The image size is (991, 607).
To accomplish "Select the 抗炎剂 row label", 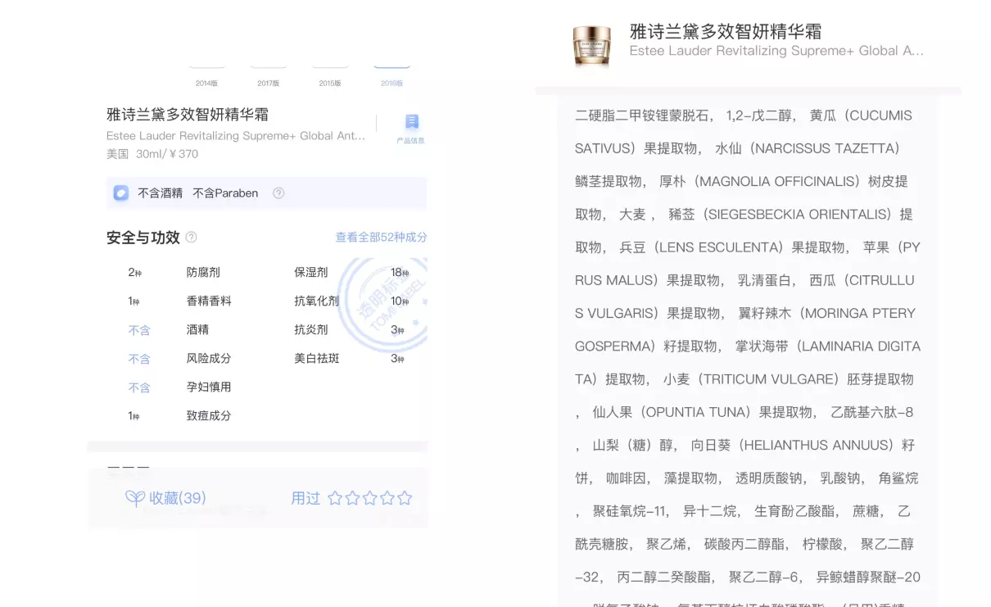I will 311,329.
